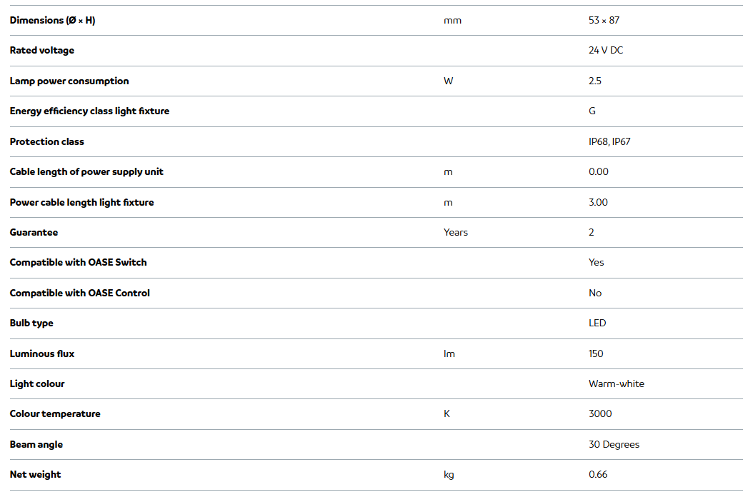Click Cable length of power supply unit label
The height and width of the screenshot is (497, 748).
tap(86, 172)
